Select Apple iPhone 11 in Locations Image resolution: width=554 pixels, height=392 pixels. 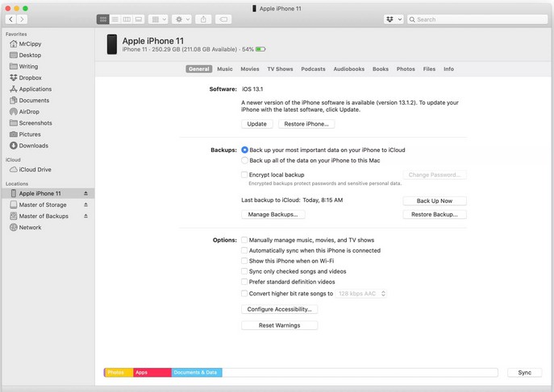48,193
